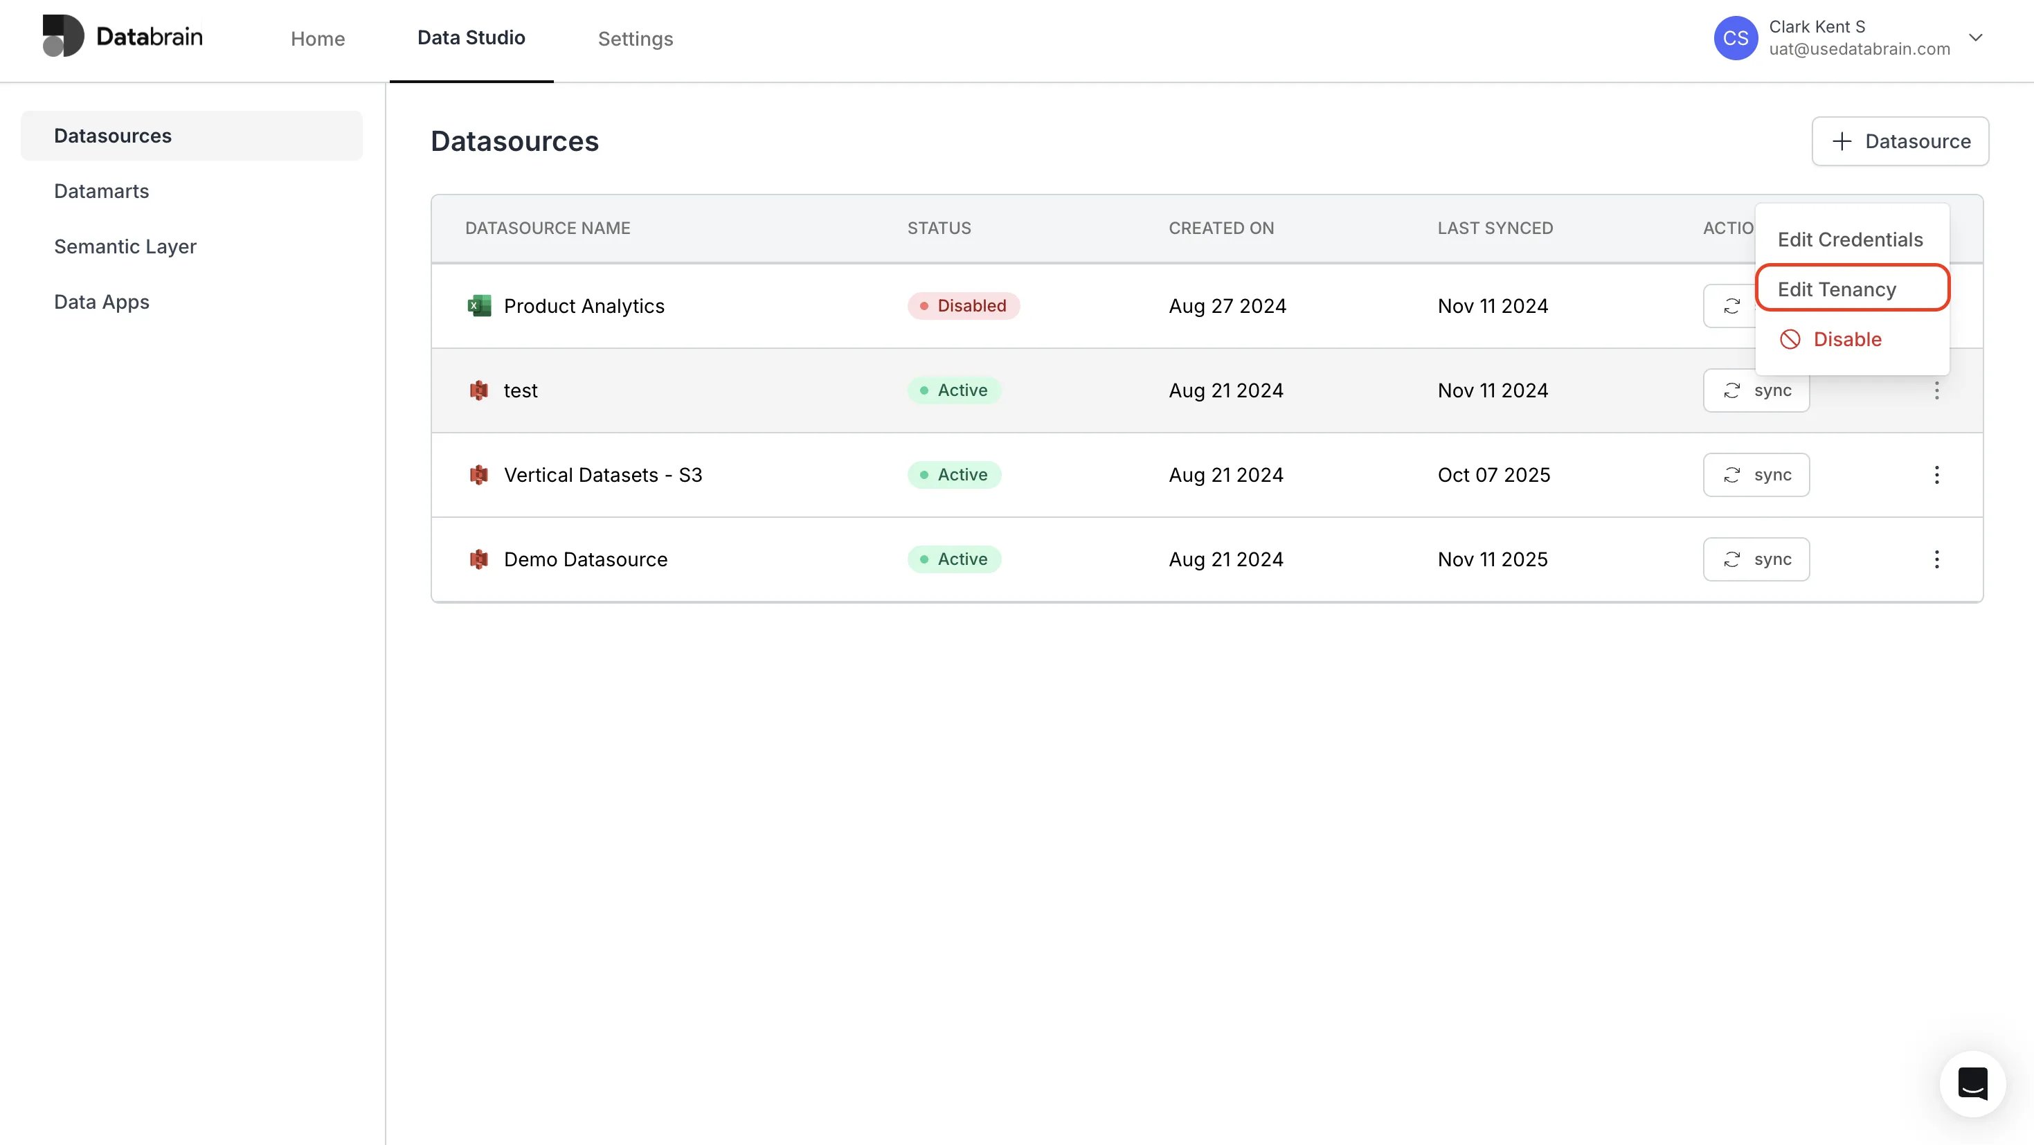Click the Product Analytics datasource name
Viewport: 2034px width, 1145px height.
coord(584,305)
